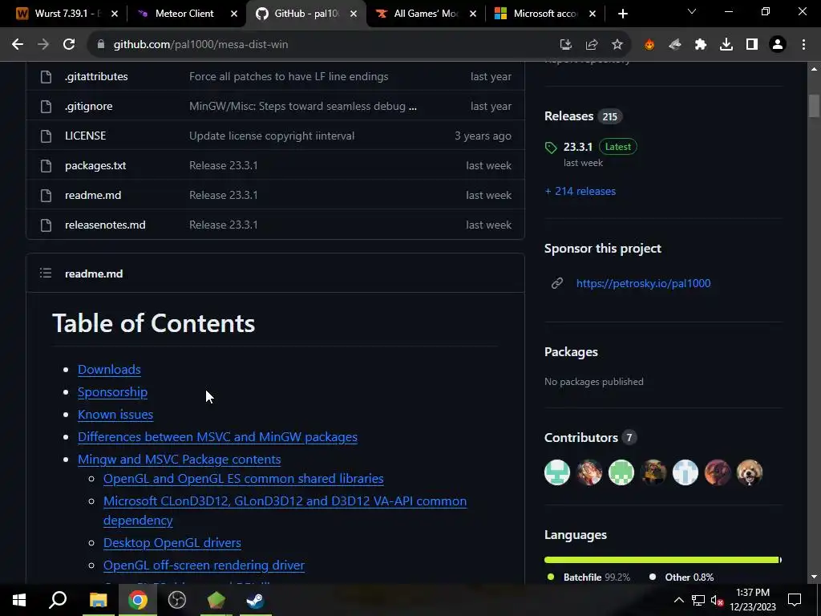
Task: Open OBS Studio from the taskbar
Action: 177,600
